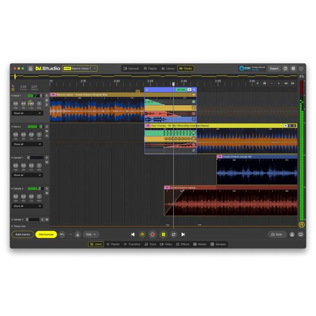Click the keyboard view icon bottom right

[301, 234]
